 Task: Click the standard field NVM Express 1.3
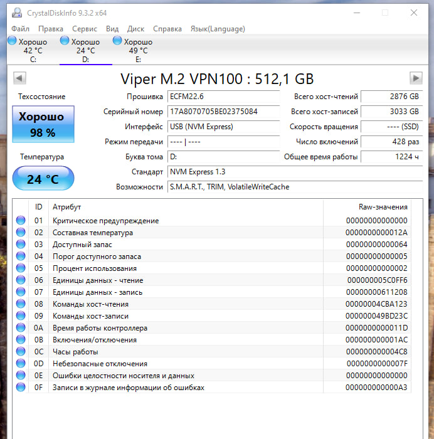[295, 172]
